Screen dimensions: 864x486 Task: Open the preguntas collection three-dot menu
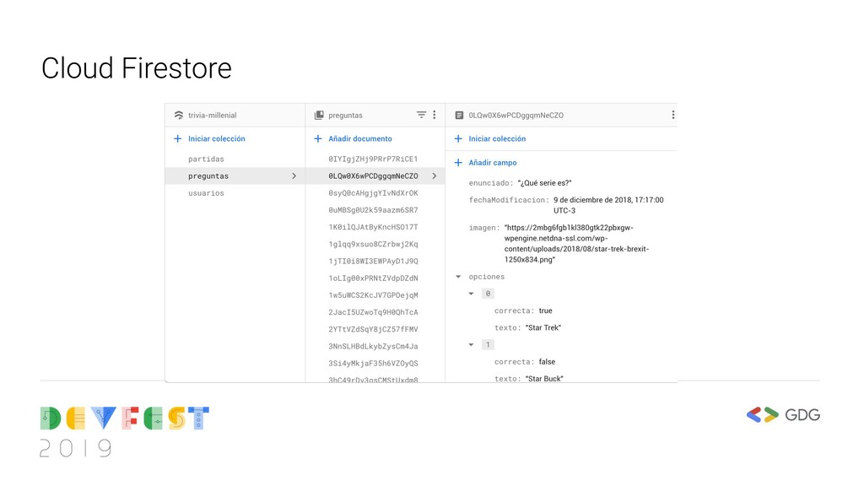coord(435,115)
